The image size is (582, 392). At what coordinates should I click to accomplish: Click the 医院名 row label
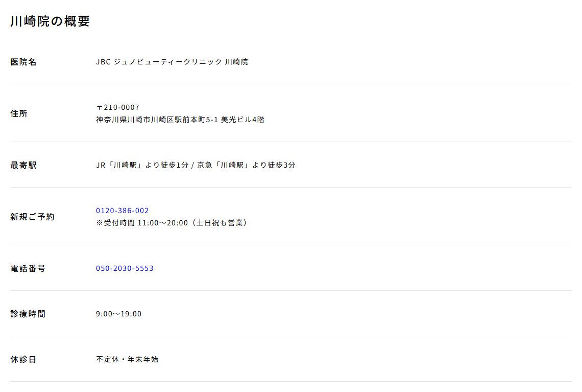tap(23, 62)
